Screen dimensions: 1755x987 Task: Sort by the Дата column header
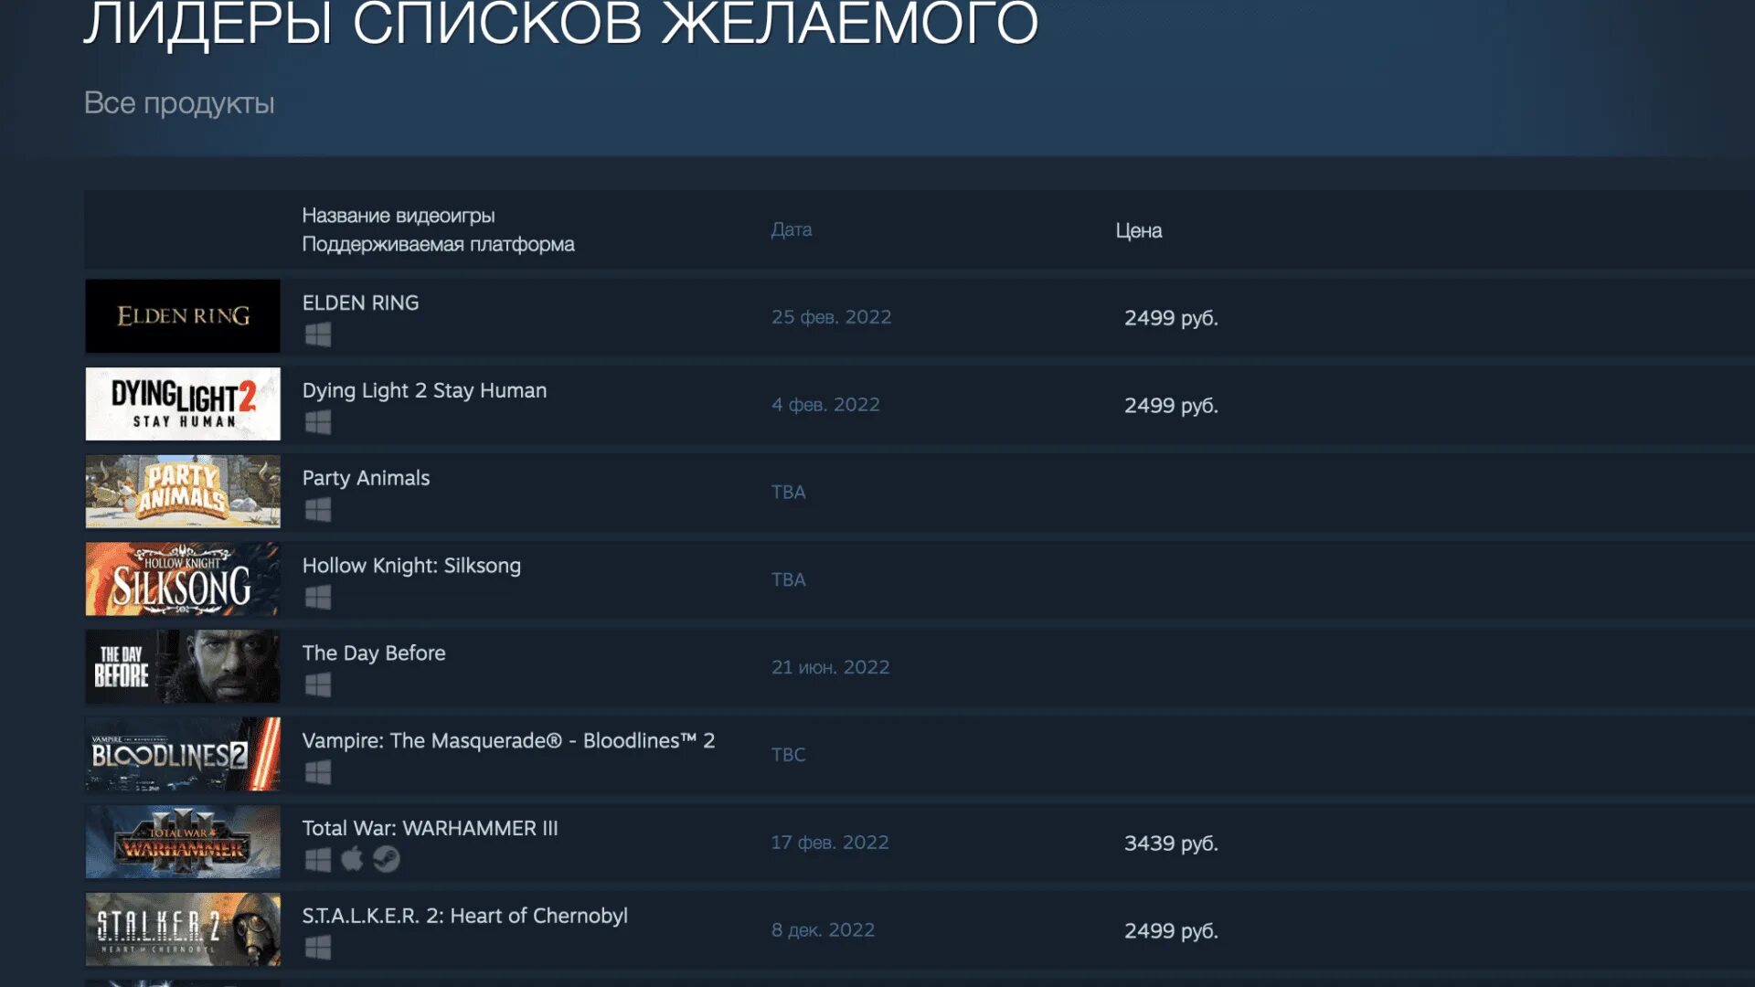[x=791, y=229]
